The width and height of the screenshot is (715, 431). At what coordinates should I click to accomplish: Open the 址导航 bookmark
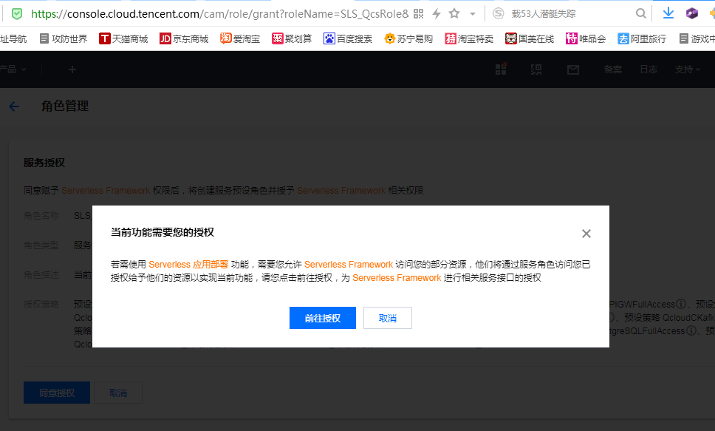click(x=13, y=38)
